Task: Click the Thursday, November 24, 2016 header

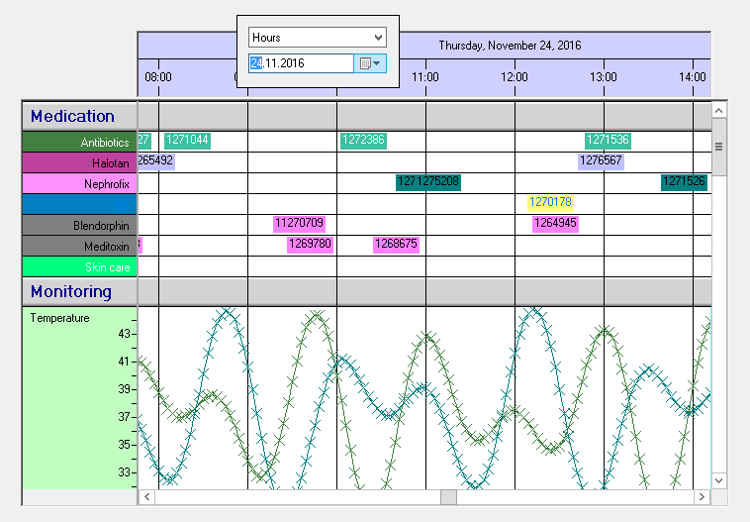Action: pos(510,46)
